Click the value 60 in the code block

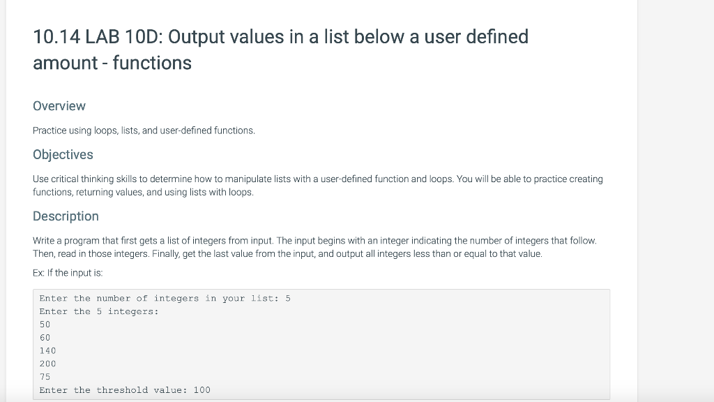point(45,338)
